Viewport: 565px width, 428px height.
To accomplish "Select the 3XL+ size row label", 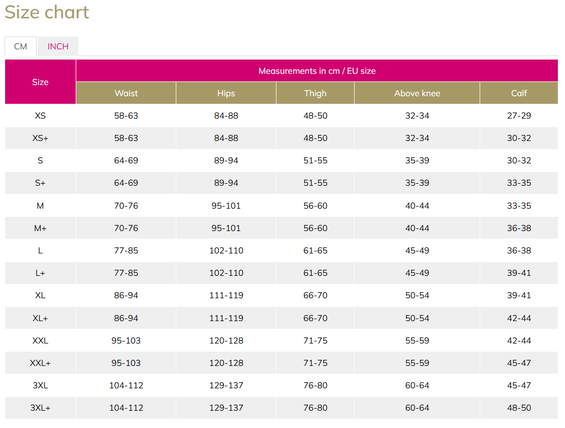I will (x=40, y=408).
